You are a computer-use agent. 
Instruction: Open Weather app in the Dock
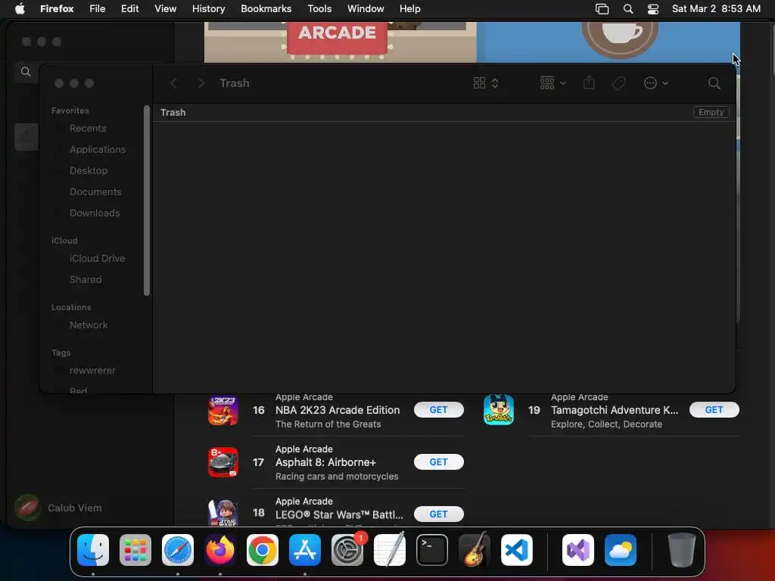point(621,550)
